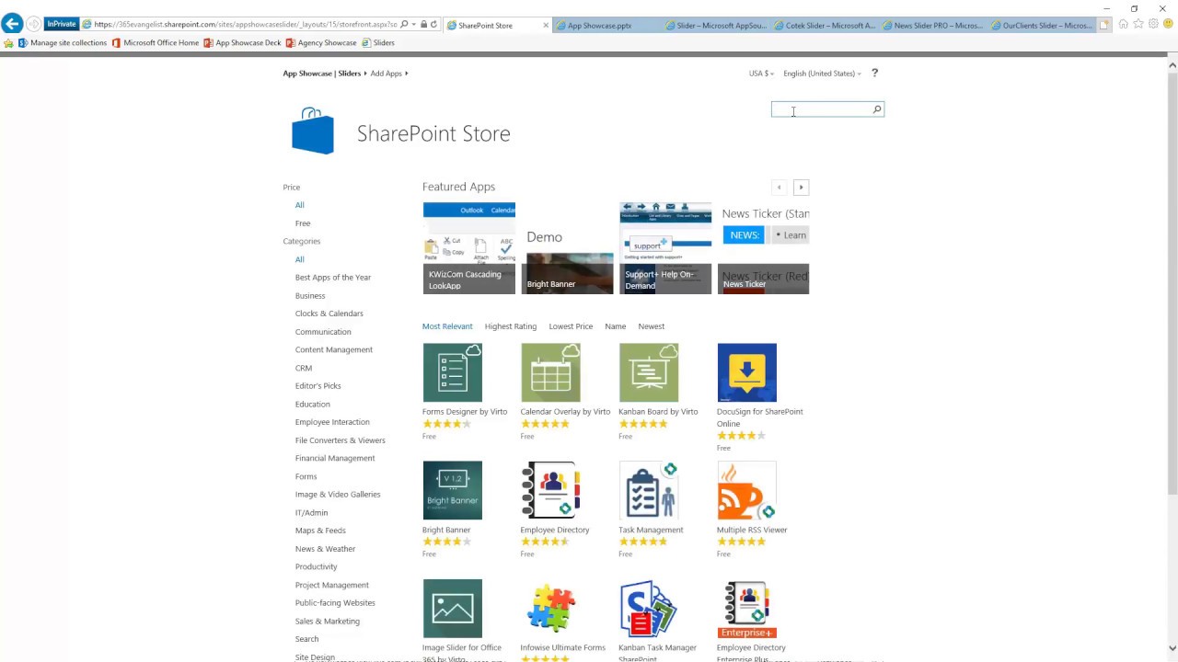Open the Employee Directory Enterprise Plus icon

coord(746,609)
